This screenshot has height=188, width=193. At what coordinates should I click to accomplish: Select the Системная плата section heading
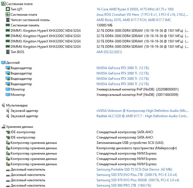(19, 4)
